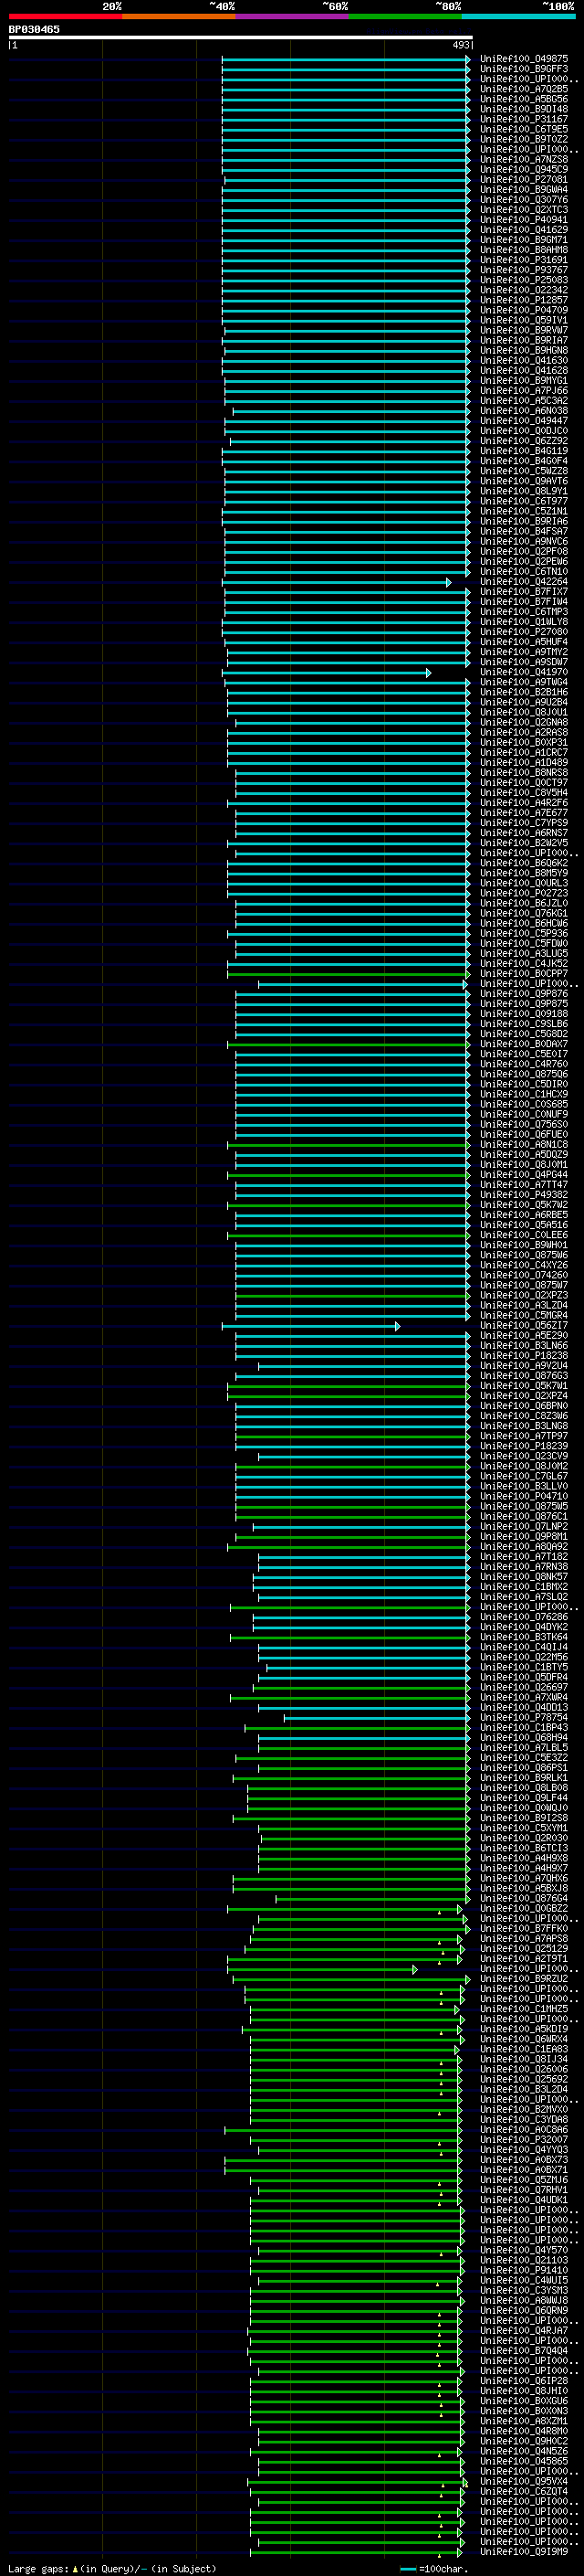Open hit UniRef100_C6T9E5

(x=523, y=129)
